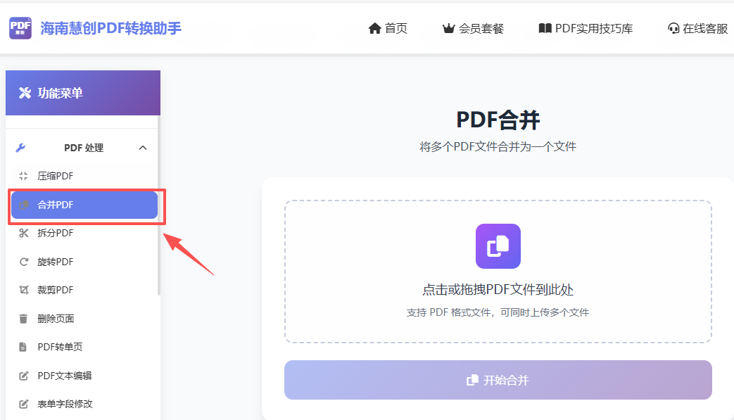The image size is (734, 420).
Task: Click the purple copy icon in upload area
Action: [x=498, y=246]
